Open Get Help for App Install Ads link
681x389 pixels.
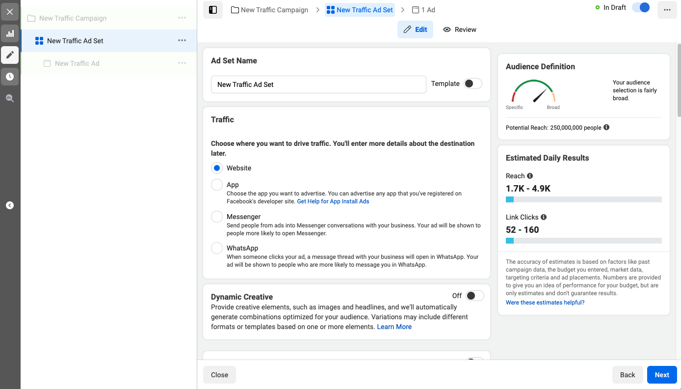point(333,201)
